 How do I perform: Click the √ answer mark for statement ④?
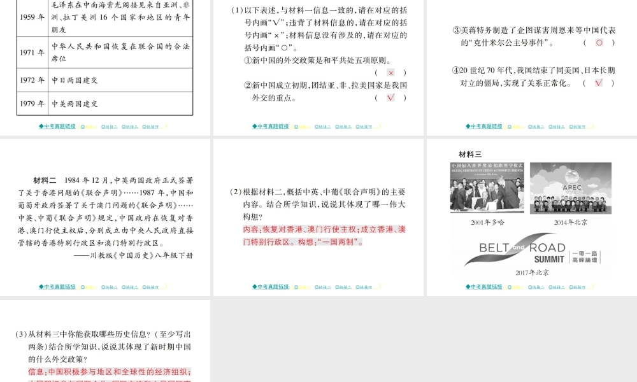tap(599, 83)
